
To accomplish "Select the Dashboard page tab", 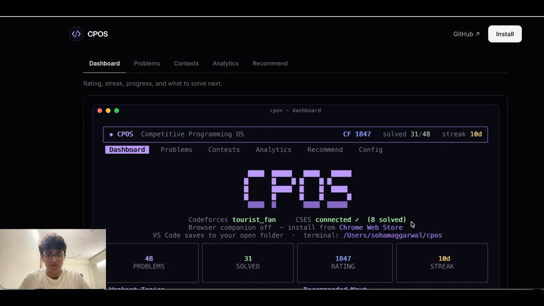I will coord(105,63).
